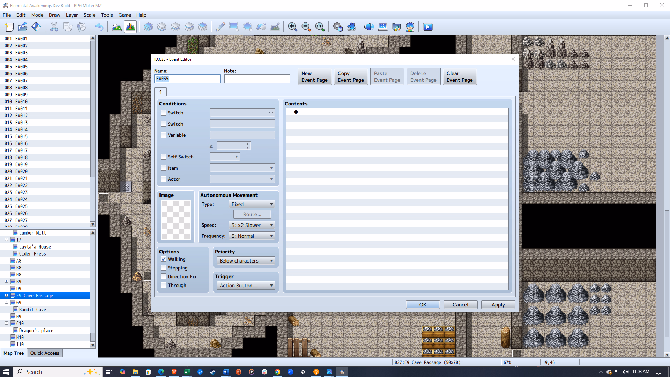Click the New Event Page button
The height and width of the screenshot is (377, 670).
tap(314, 76)
